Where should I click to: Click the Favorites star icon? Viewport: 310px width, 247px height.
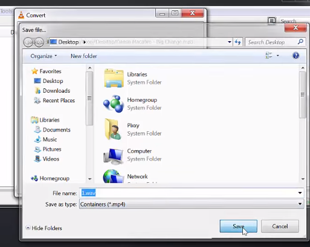pyautogui.click(x=34, y=71)
